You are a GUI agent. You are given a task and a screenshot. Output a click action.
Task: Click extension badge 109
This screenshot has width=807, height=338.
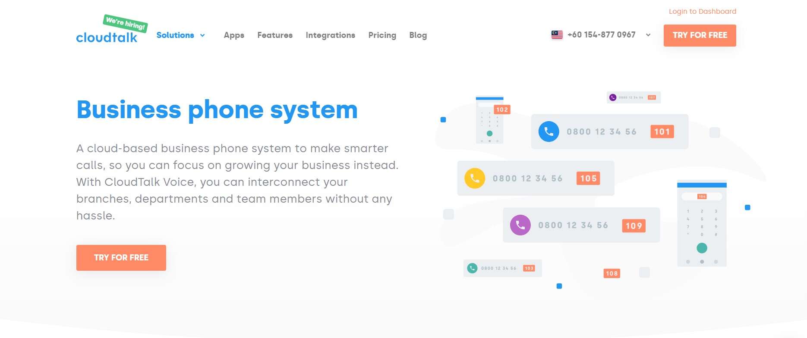tap(634, 225)
